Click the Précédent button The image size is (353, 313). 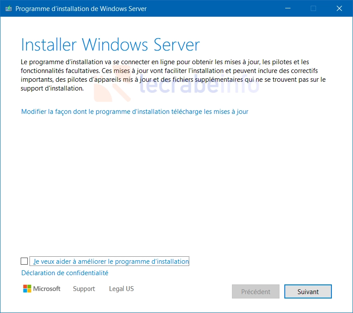click(x=256, y=291)
